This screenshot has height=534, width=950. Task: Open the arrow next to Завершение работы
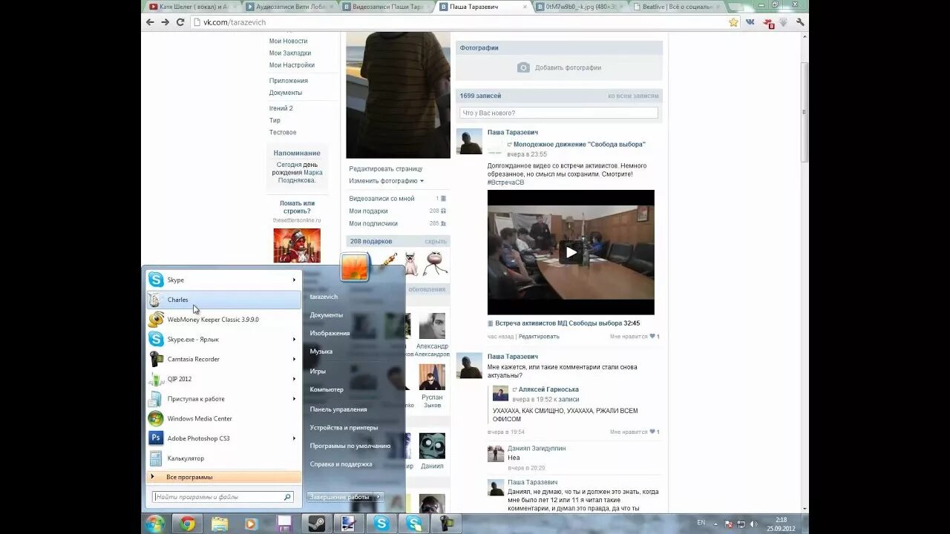[379, 497]
